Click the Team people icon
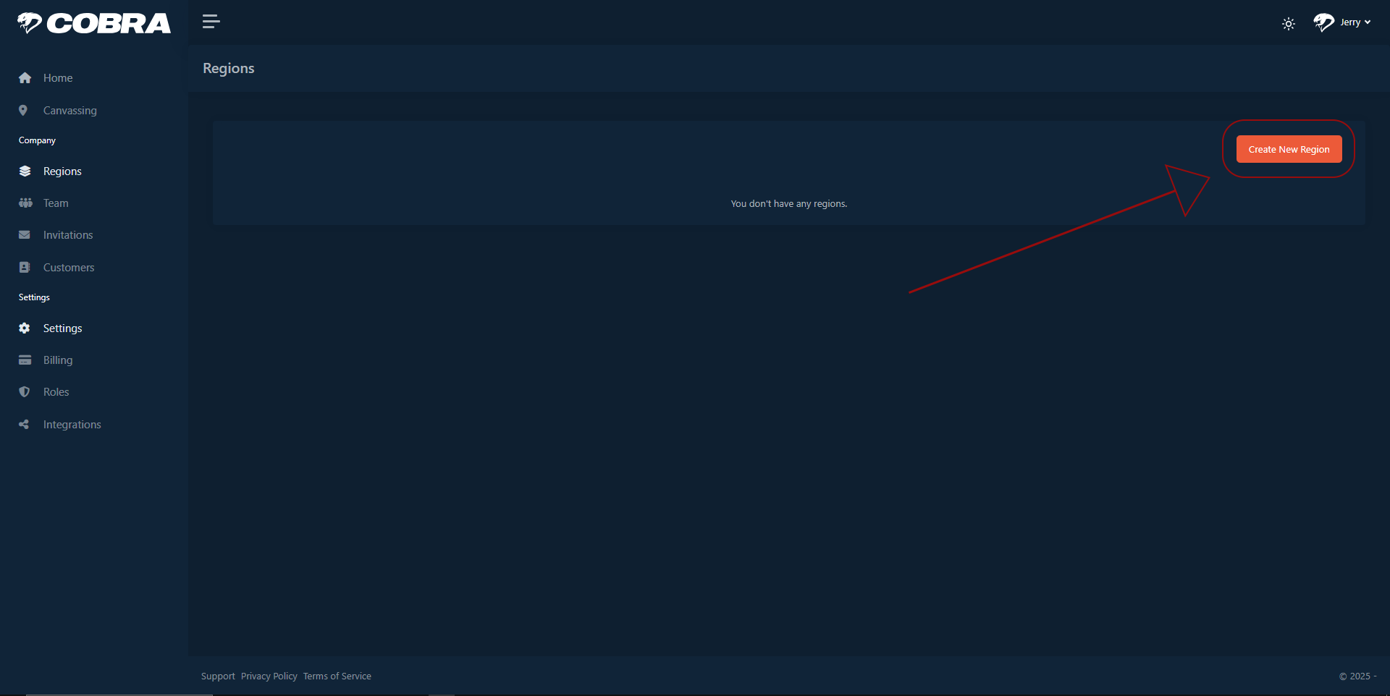This screenshot has width=1390, height=696. click(25, 203)
